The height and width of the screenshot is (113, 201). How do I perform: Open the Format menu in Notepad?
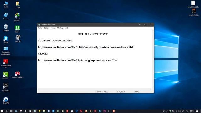pyautogui.click(x=53, y=28)
